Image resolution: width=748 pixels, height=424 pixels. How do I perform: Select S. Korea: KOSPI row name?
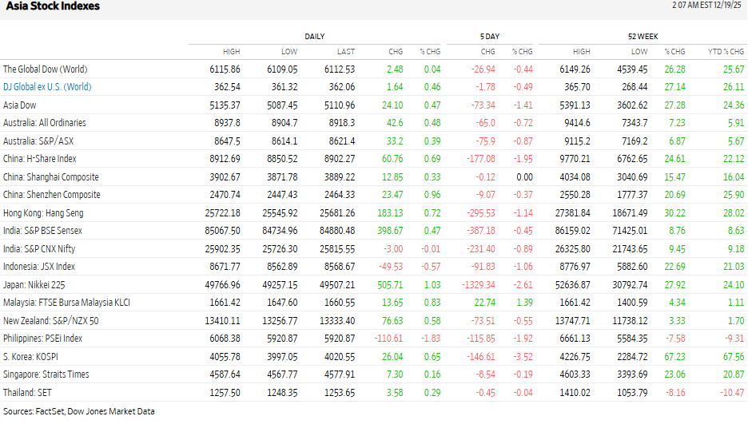point(30,356)
